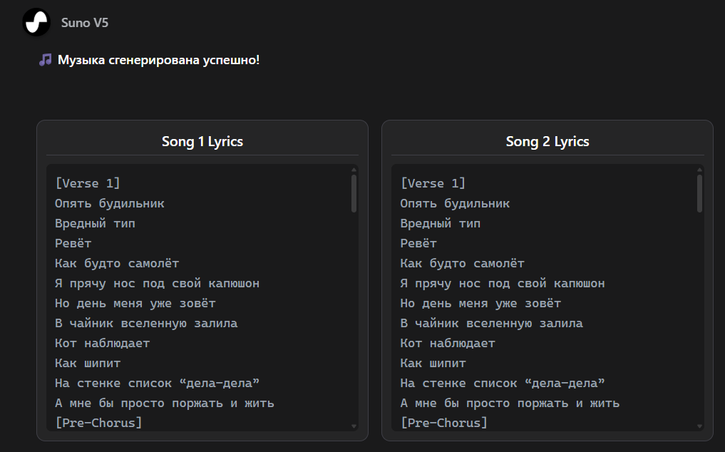Click the Suno logo avatar
The width and height of the screenshot is (725, 452).
(x=36, y=23)
